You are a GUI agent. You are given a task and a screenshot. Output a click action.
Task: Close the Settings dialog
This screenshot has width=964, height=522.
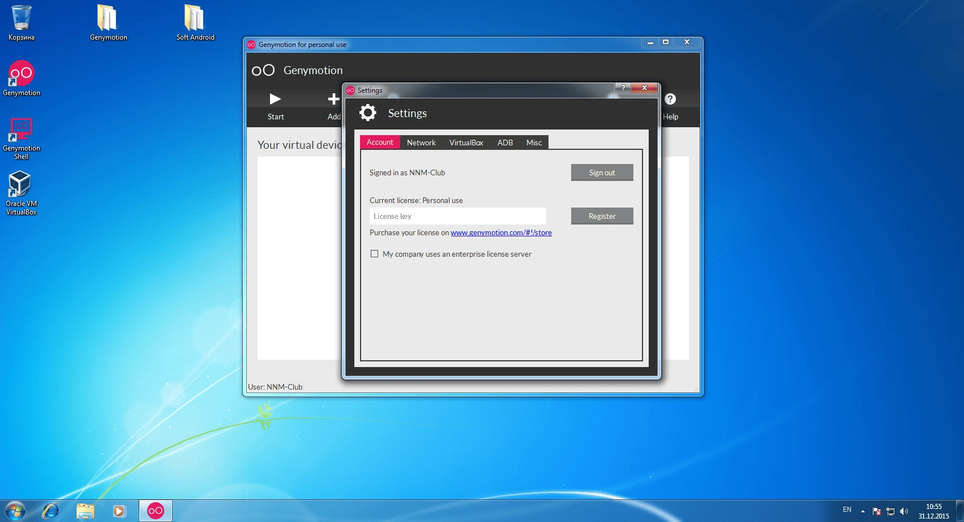pyautogui.click(x=644, y=88)
